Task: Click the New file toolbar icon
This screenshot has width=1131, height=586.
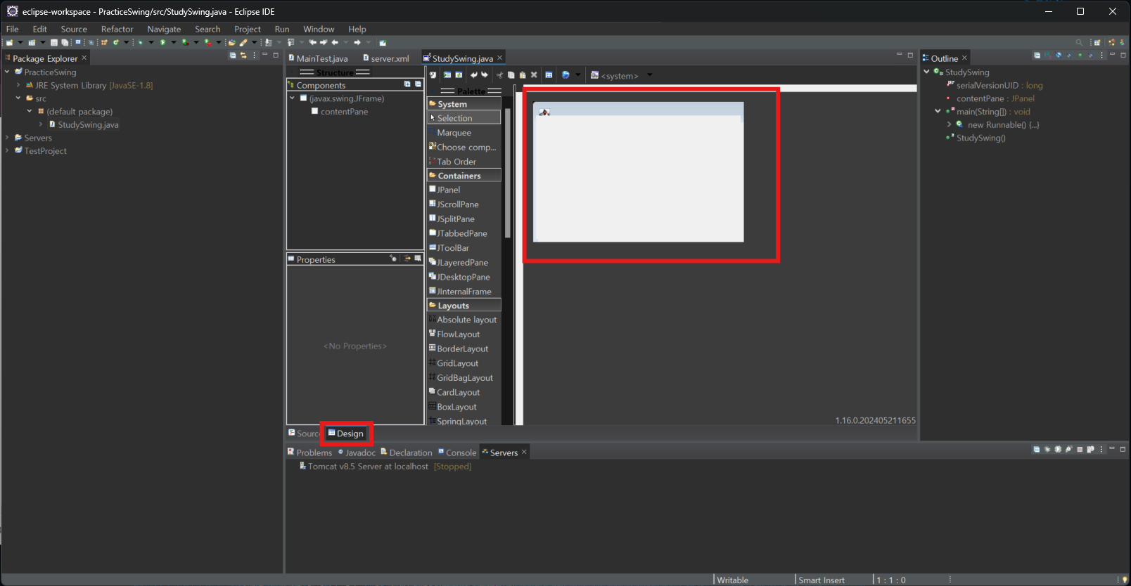Action: [9, 42]
